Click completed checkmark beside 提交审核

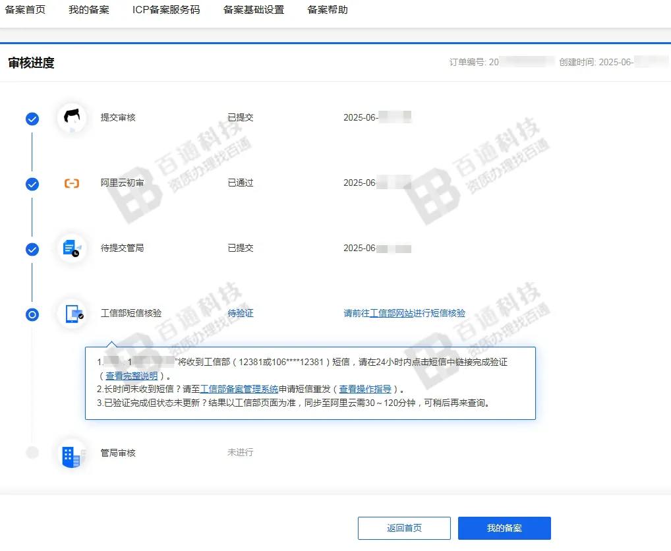(x=32, y=119)
